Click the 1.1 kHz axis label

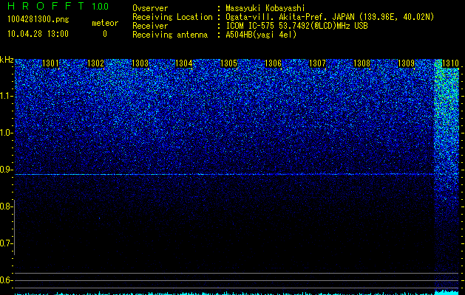coord(7,96)
